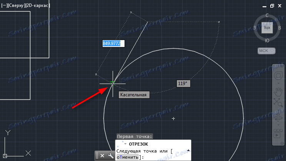Grab the command line drag handle
The height and width of the screenshot is (161, 286).
tap(97, 156)
